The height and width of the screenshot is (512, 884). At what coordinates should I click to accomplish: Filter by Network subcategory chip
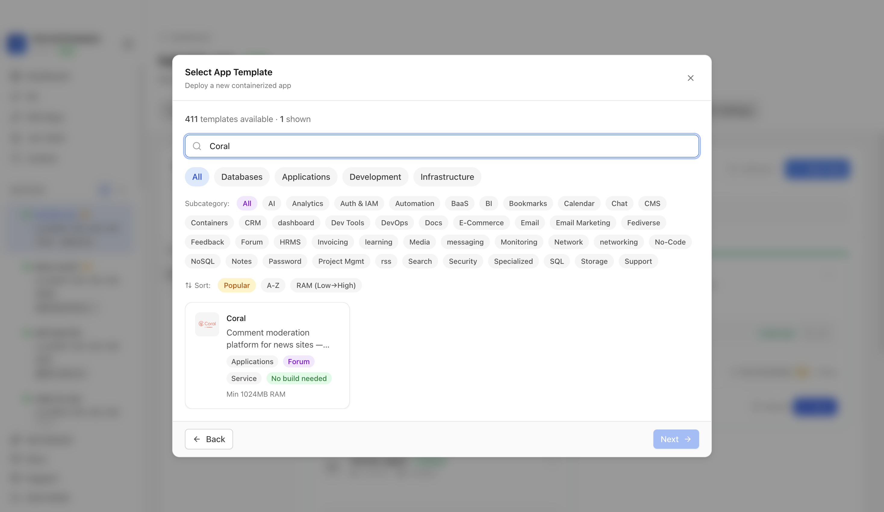[x=568, y=242]
